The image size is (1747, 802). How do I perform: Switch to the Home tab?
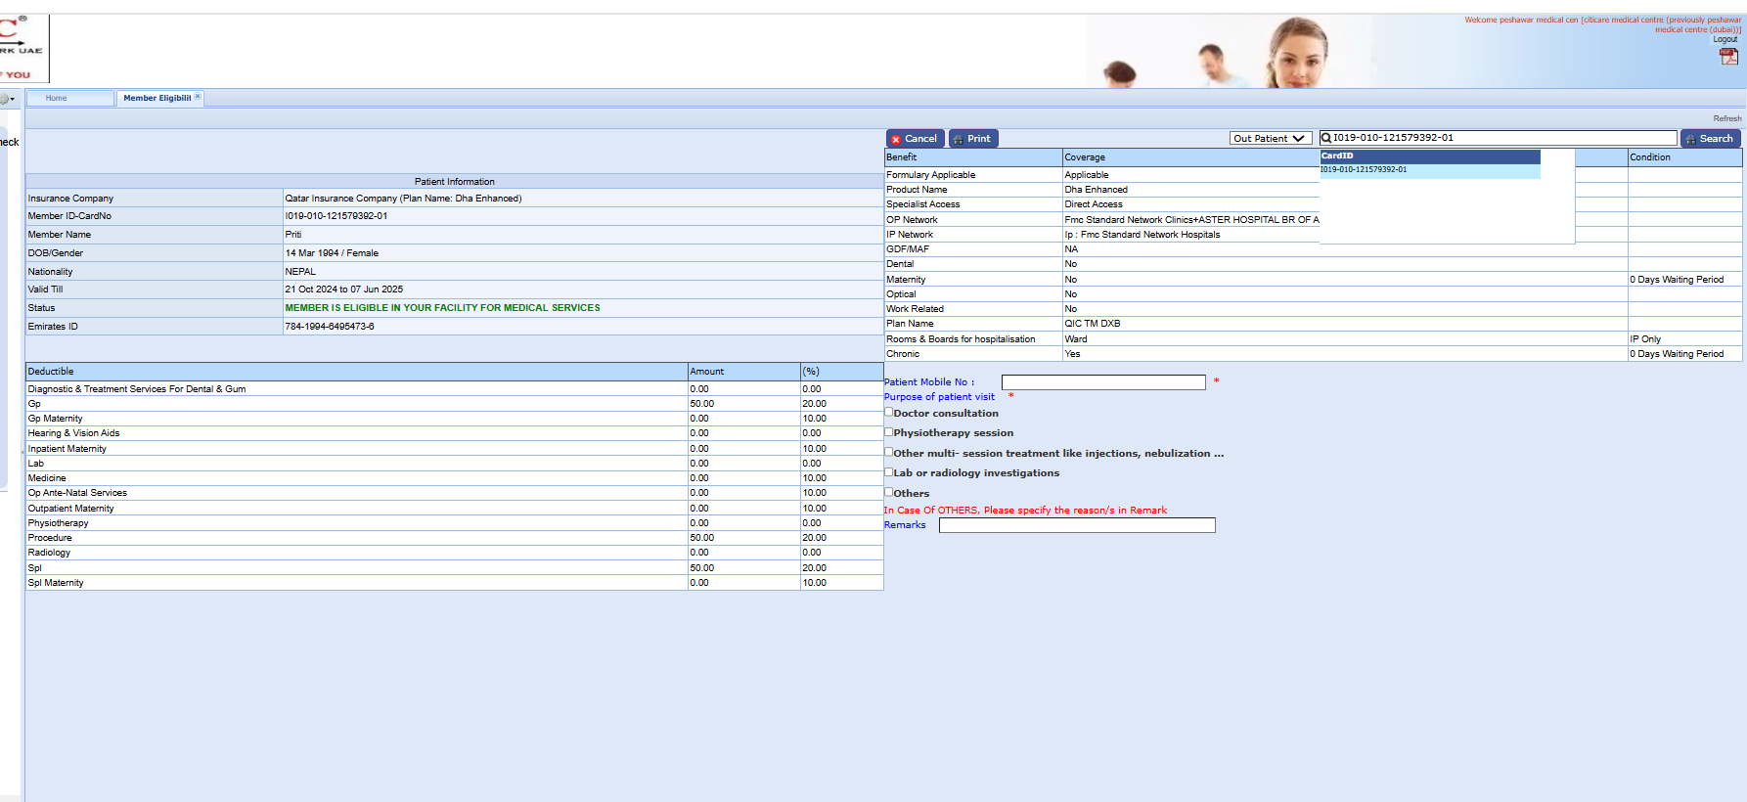(57, 98)
